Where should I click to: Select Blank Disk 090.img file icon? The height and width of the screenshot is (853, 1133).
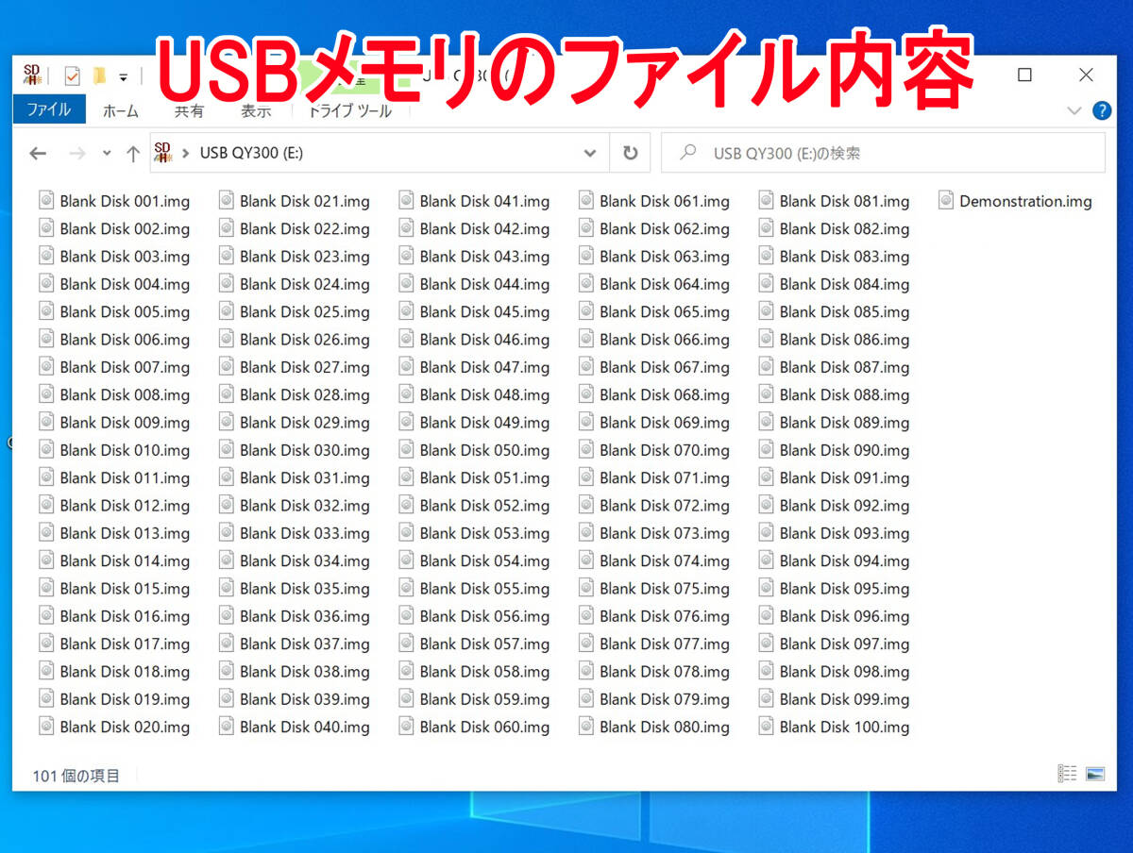pyautogui.click(x=766, y=449)
